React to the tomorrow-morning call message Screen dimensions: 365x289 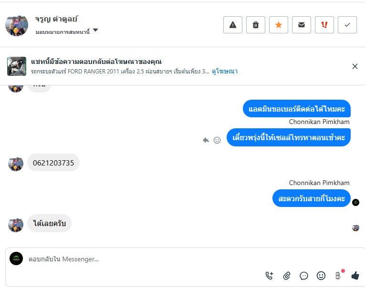point(217,140)
